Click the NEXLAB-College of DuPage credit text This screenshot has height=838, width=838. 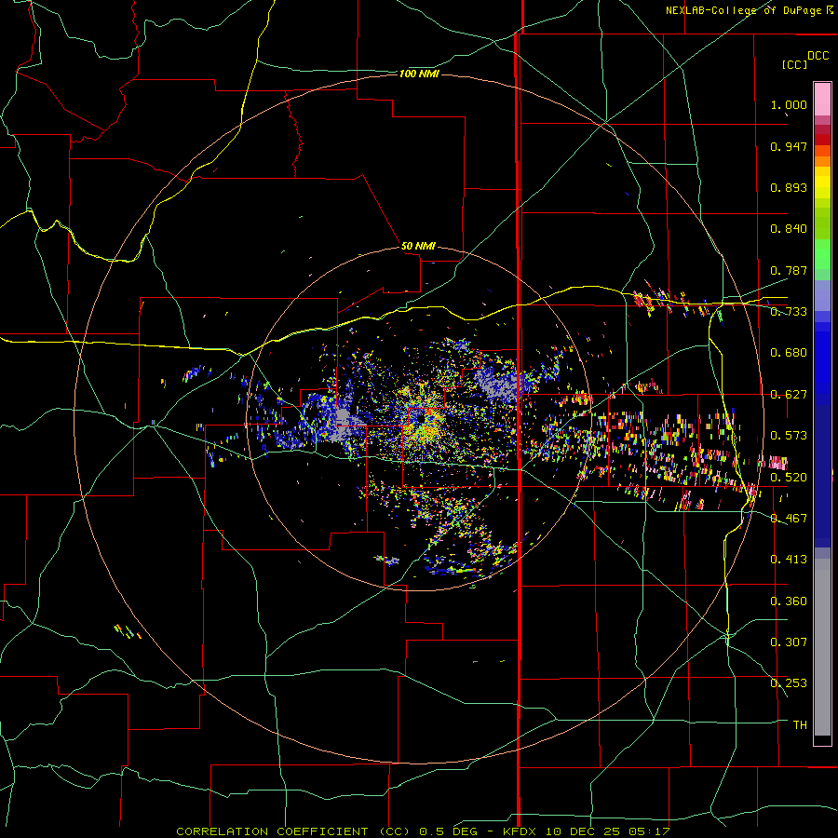pyautogui.click(x=743, y=10)
